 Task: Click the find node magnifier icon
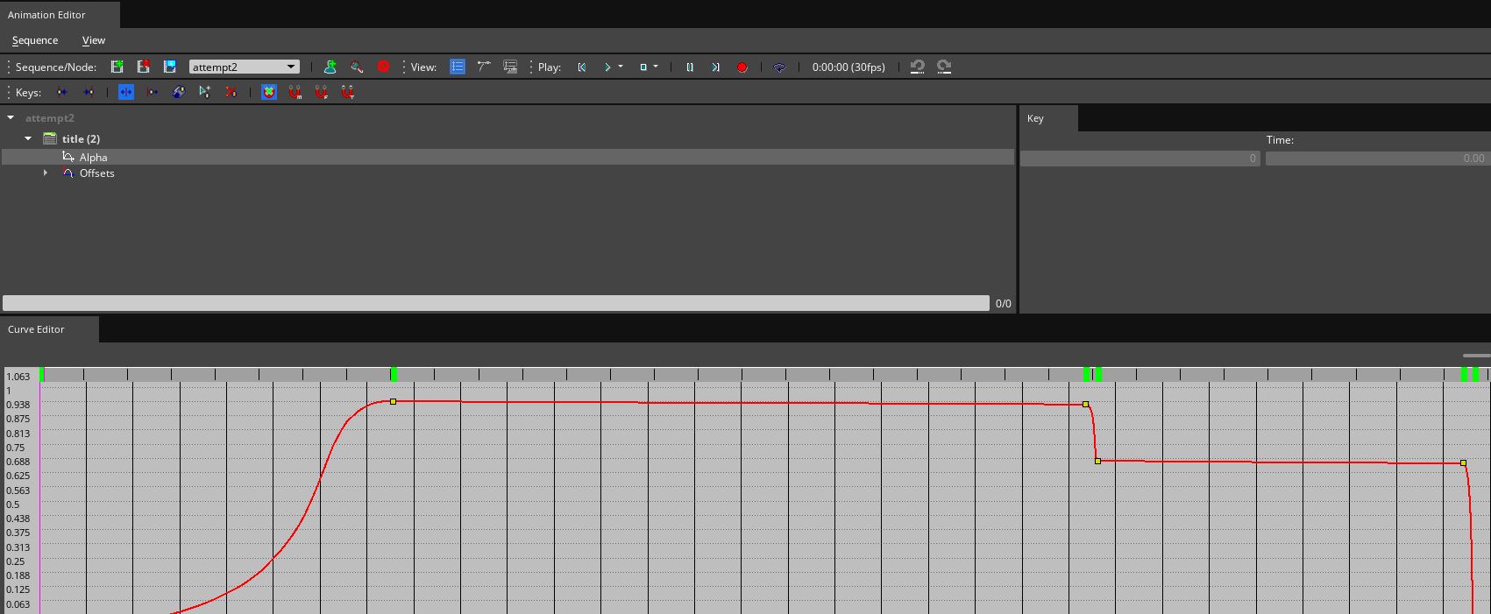point(357,67)
